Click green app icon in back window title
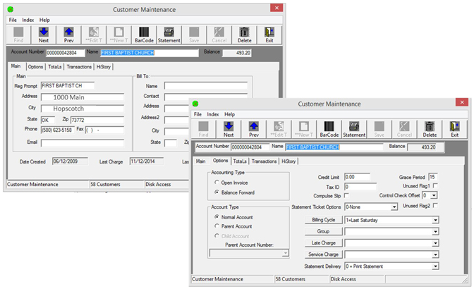This screenshot has height=289, width=474. click(x=11, y=9)
